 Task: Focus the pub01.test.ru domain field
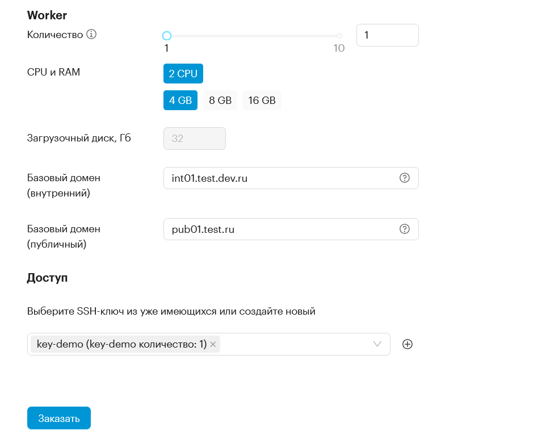pos(291,229)
